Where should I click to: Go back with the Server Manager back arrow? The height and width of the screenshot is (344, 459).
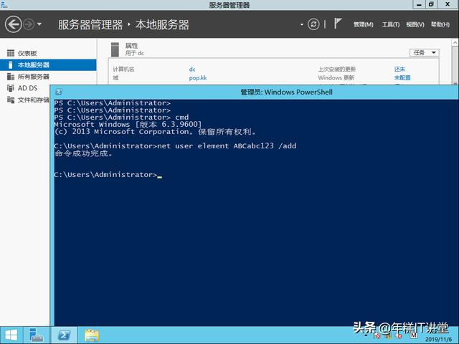tap(14, 24)
